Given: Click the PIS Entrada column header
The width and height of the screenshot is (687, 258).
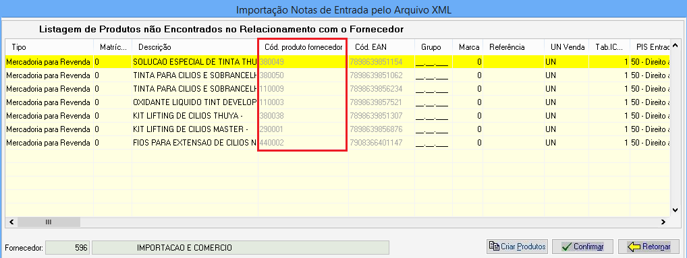Looking at the screenshot, I should pos(650,46).
